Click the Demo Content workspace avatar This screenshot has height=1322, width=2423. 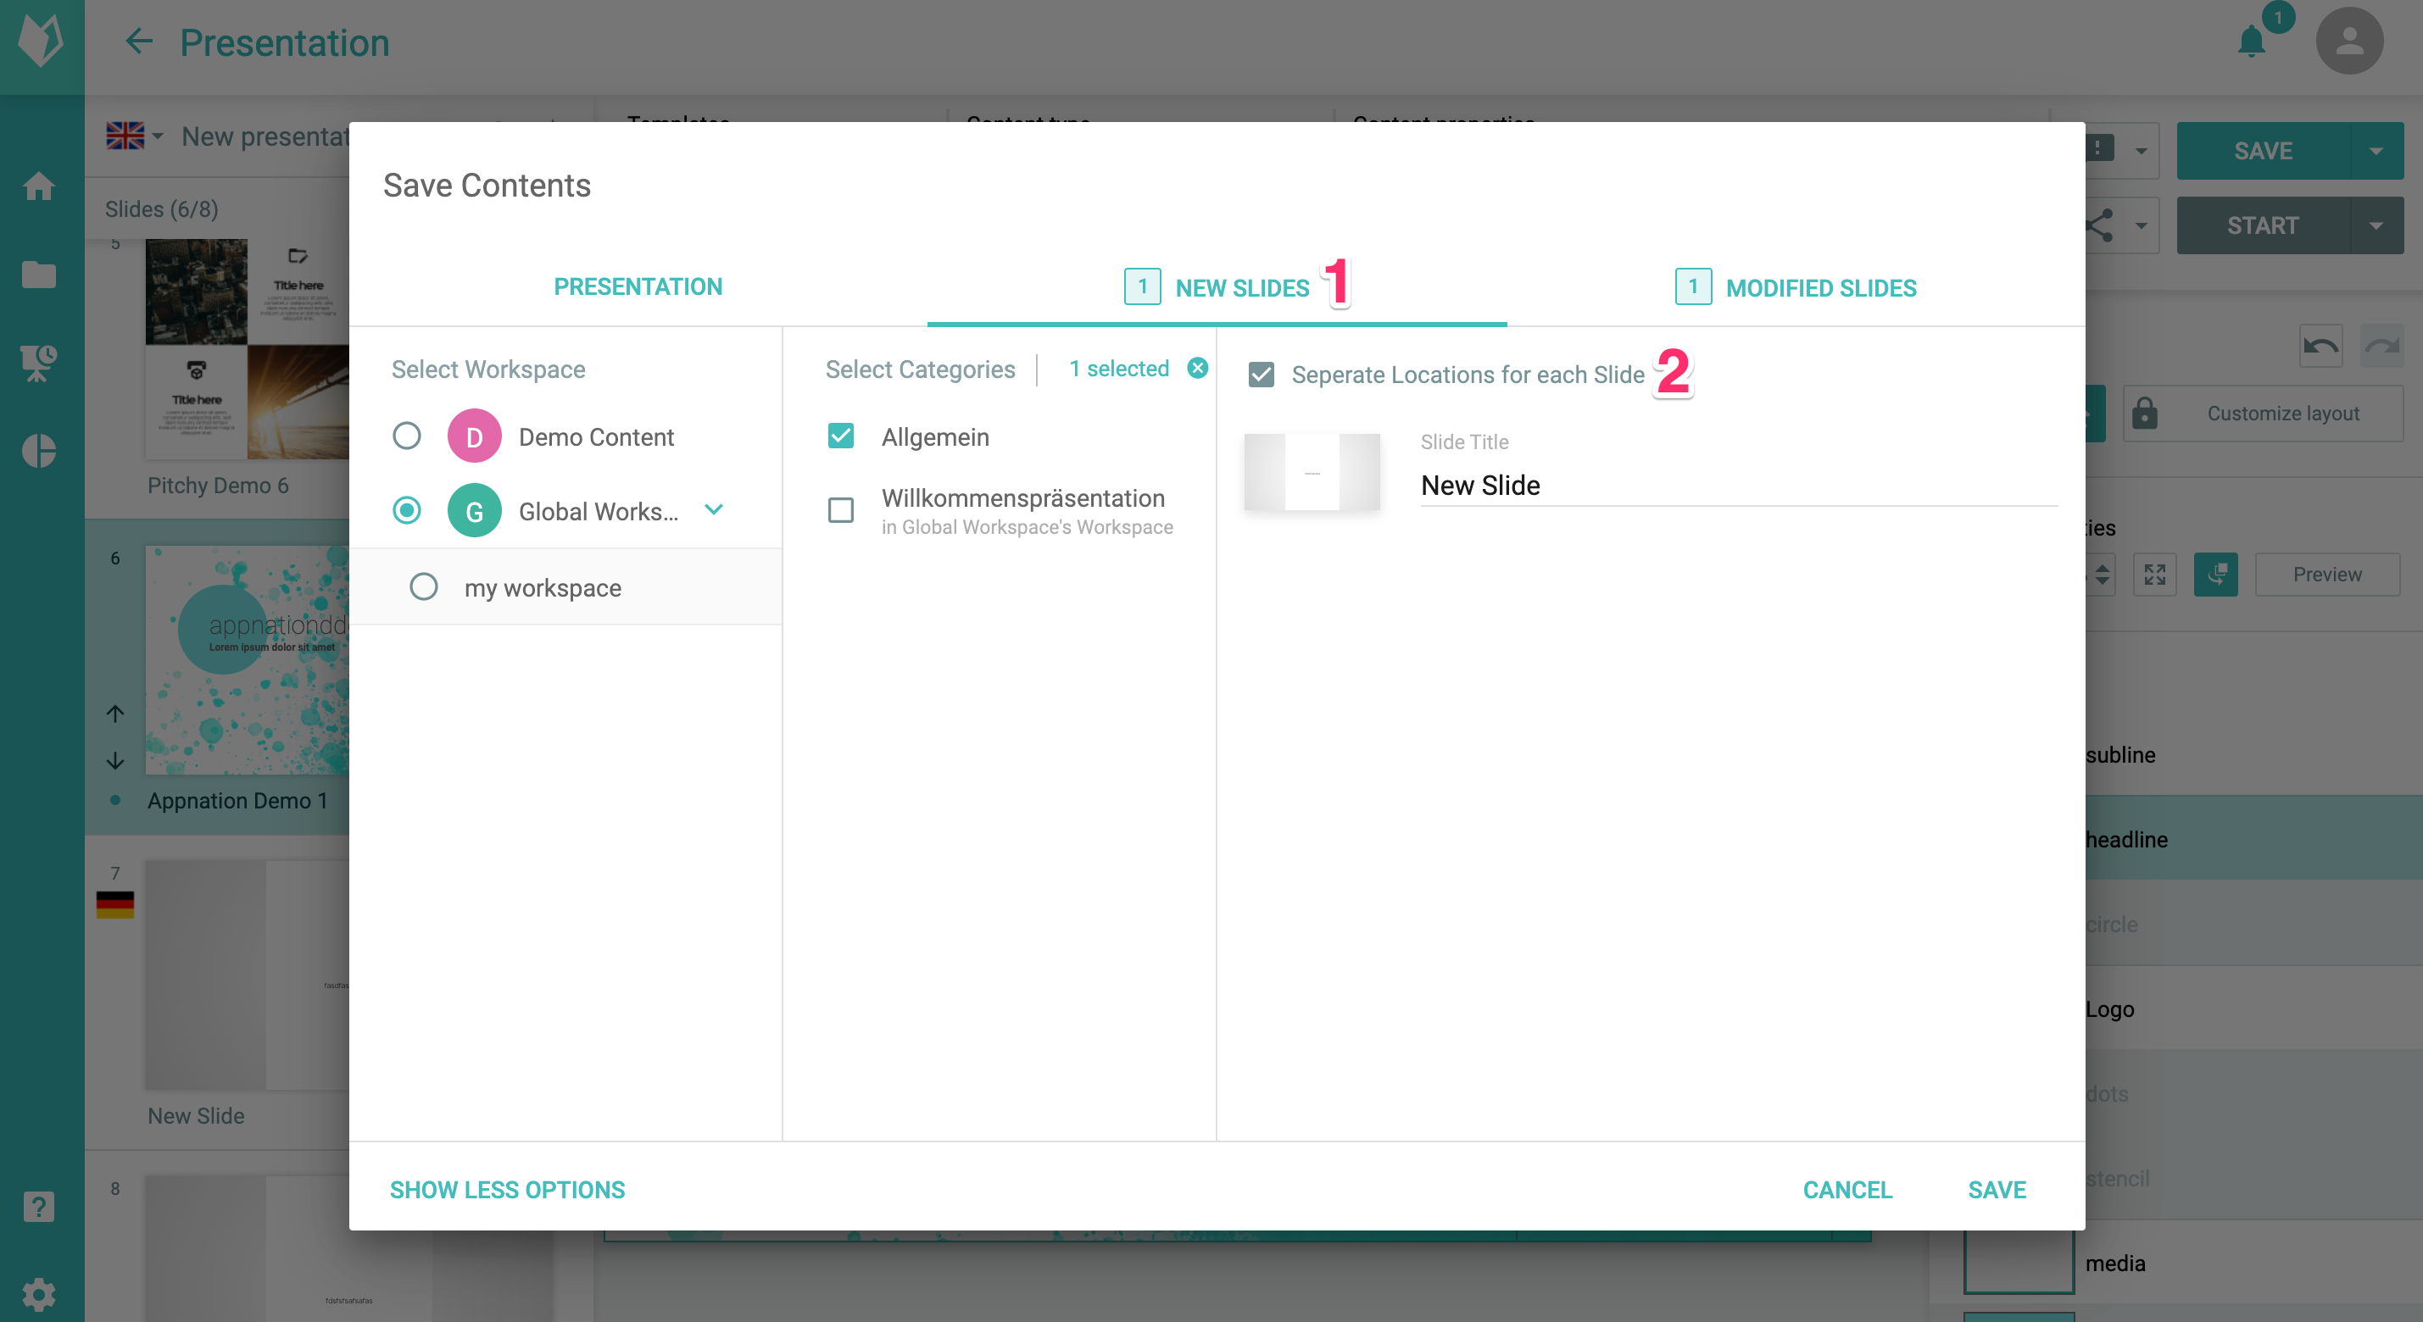[x=474, y=436]
